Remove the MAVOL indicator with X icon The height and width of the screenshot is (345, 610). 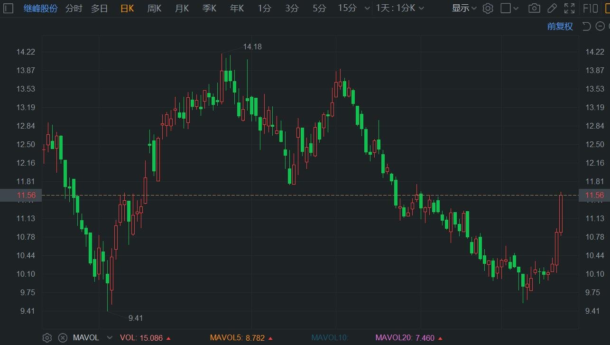tap(63, 338)
